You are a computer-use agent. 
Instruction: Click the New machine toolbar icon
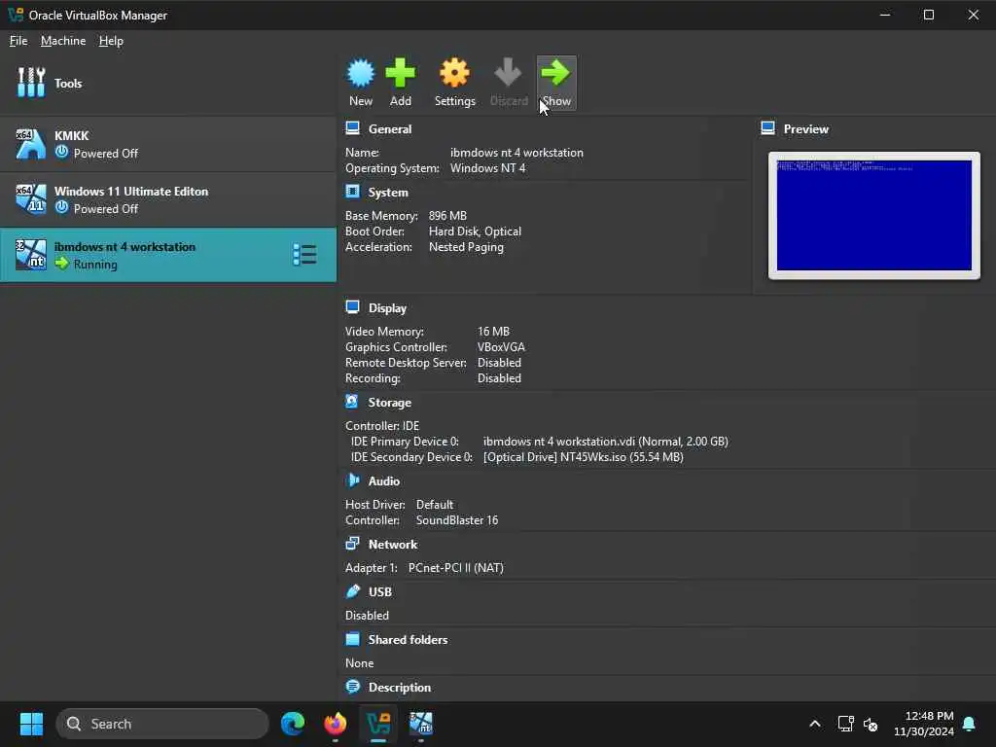click(x=361, y=73)
